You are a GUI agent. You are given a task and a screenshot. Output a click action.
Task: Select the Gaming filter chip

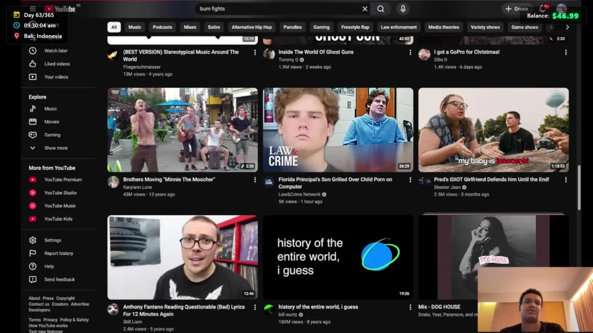pyautogui.click(x=322, y=27)
